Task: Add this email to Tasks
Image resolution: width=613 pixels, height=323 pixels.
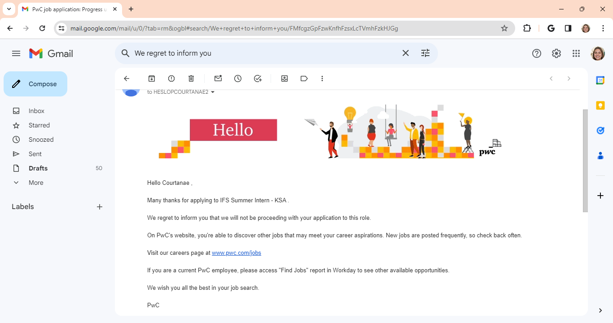Action: (x=258, y=79)
